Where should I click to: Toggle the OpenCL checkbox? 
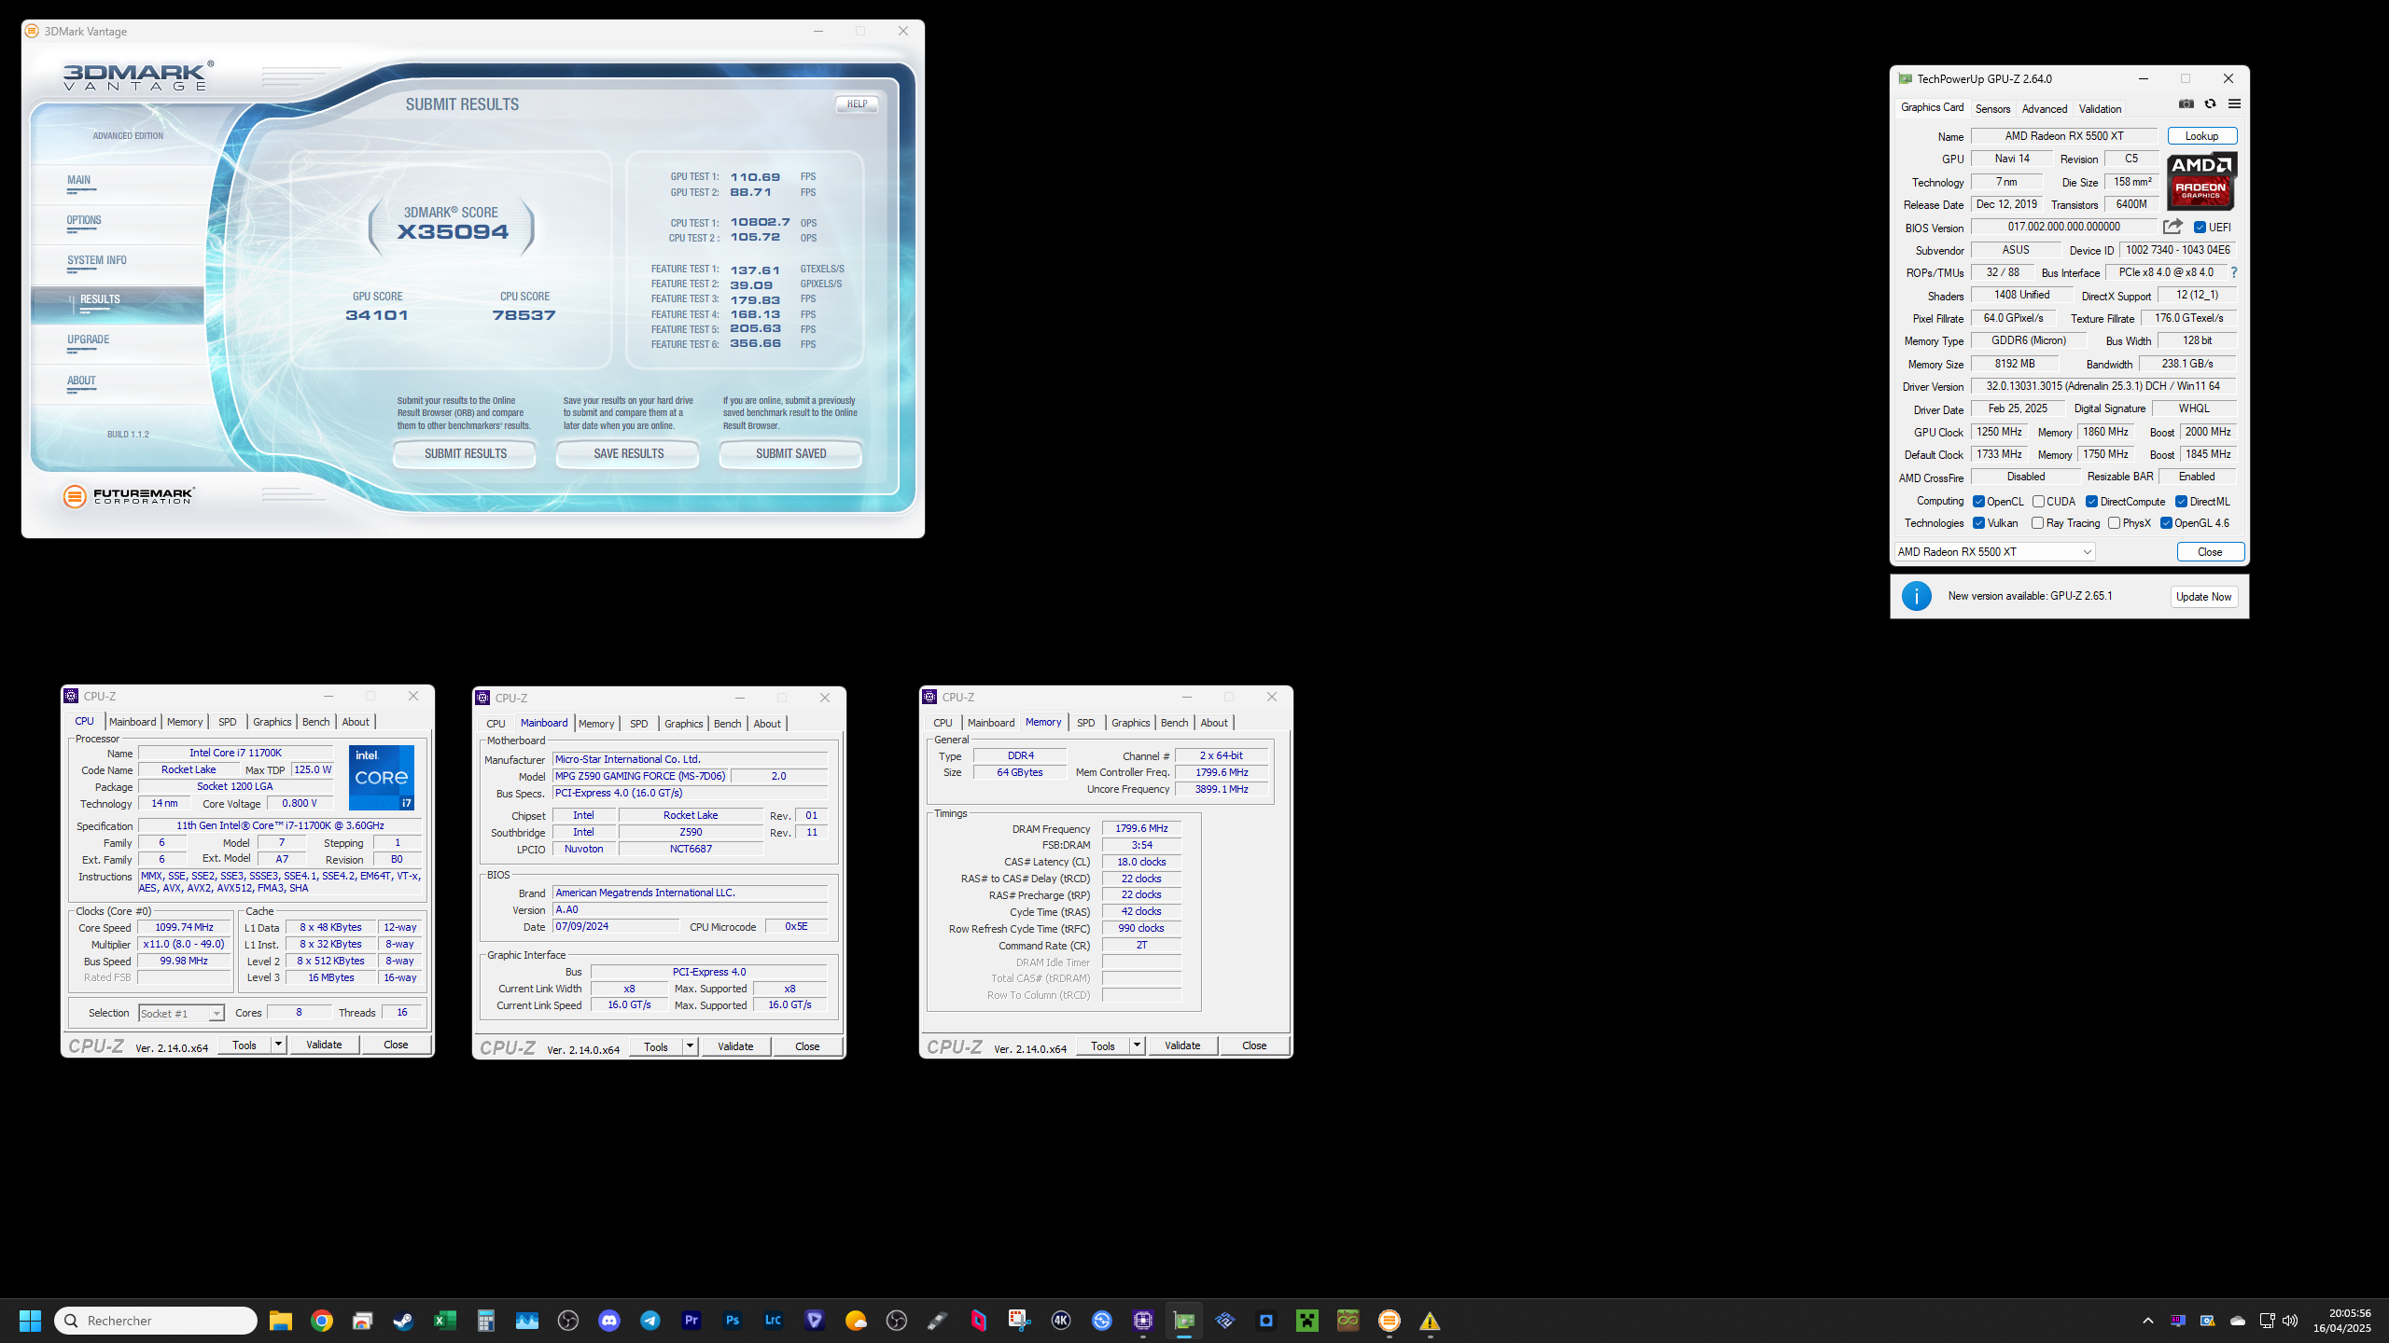[1978, 502]
